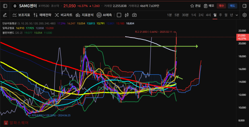Click the blue 매도 sell button
249x127 pixels.
tap(233, 6)
